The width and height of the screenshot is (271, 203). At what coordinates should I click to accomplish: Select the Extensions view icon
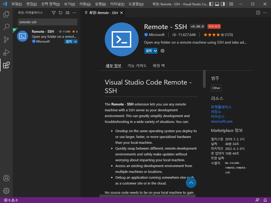coord(6,65)
